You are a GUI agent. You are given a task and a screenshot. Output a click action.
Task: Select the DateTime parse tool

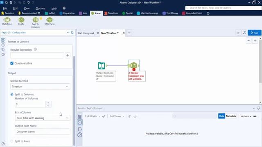point(7,21)
